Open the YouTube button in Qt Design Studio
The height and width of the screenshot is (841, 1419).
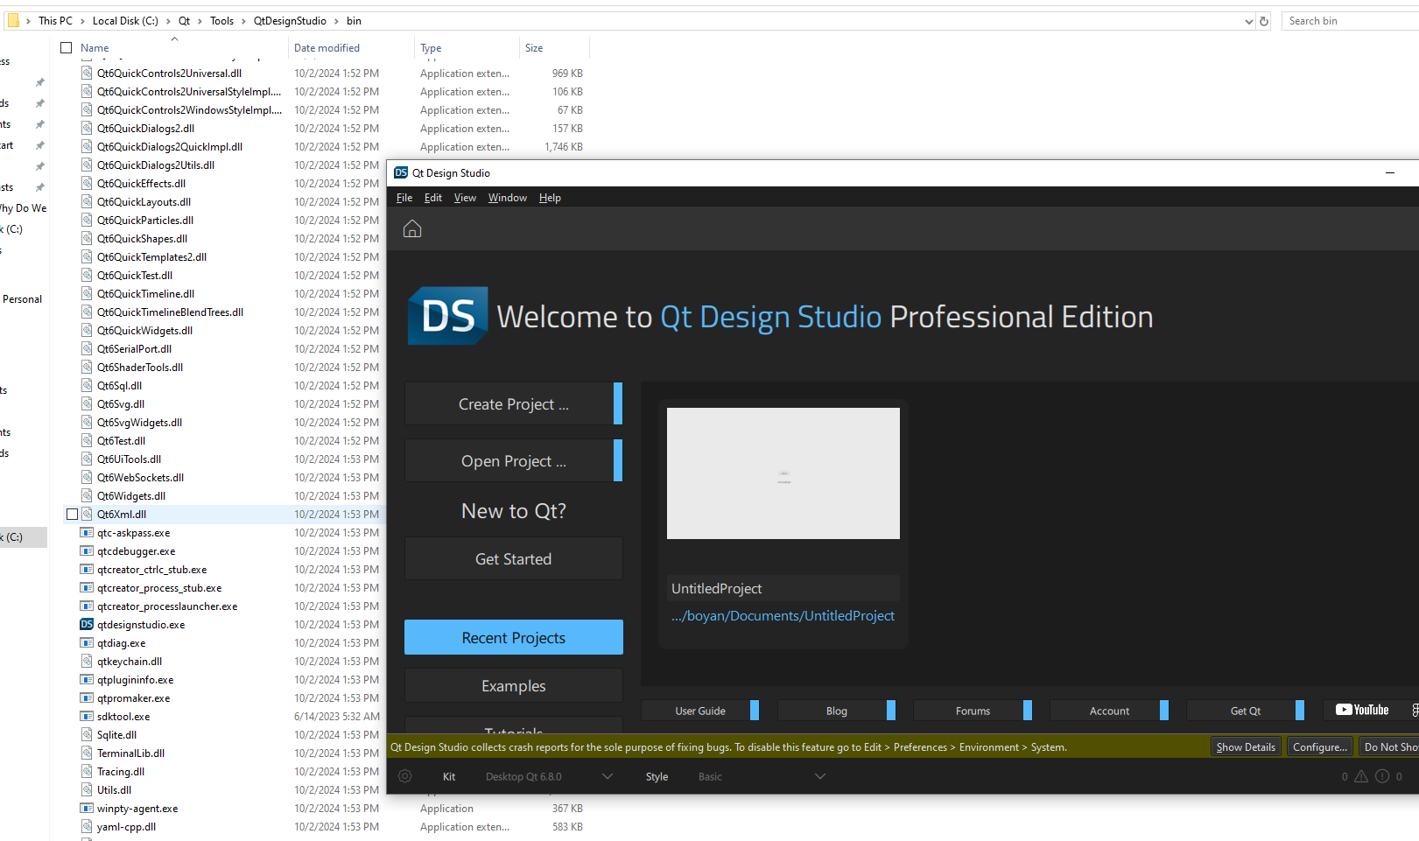tap(1362, 710)
